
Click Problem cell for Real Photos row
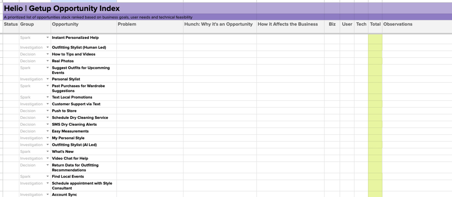tap(150, 61)
